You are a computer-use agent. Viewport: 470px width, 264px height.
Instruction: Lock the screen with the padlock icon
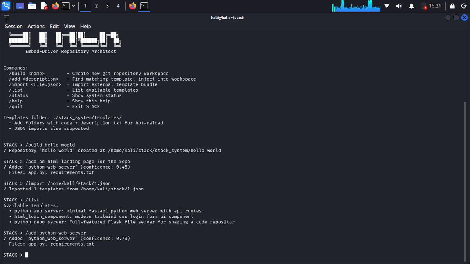(452, 6)
